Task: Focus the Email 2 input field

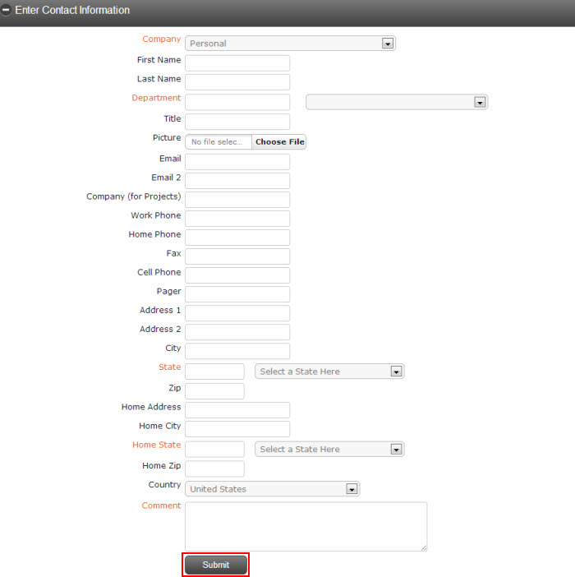Action: point(237,181)
